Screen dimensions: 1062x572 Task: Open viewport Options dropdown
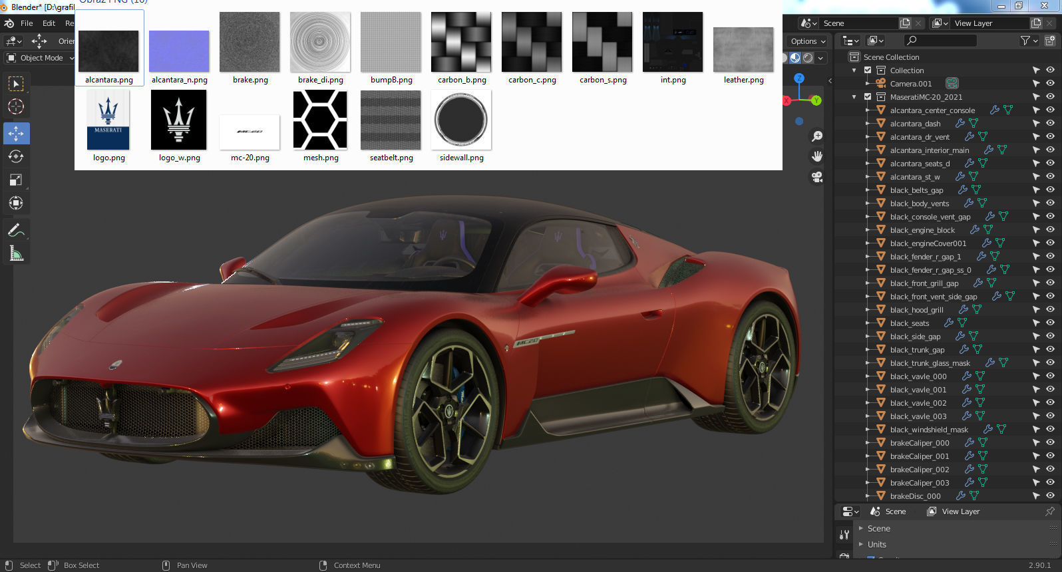808,41
